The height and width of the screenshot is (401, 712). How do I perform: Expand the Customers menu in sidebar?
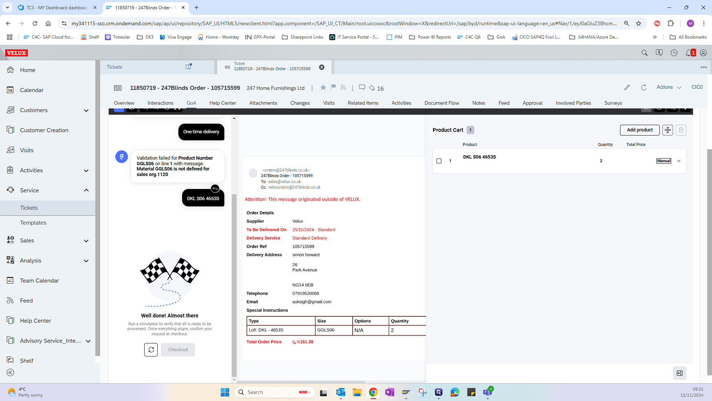[86, 111]
